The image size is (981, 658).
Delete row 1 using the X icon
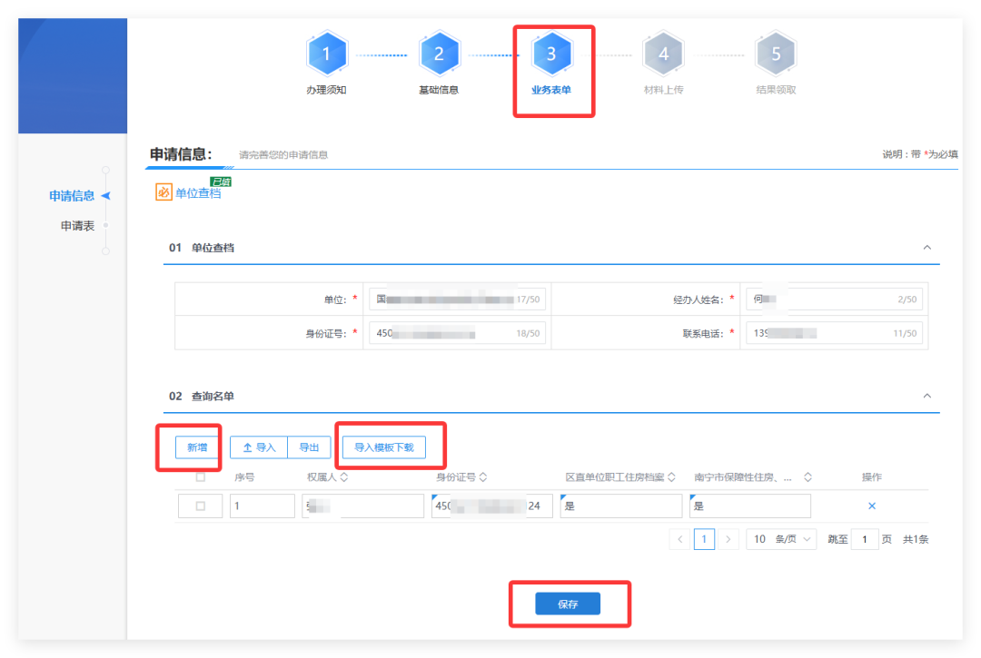872,506
